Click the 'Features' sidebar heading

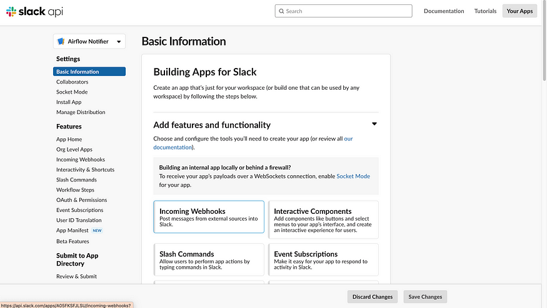point(69,127)
